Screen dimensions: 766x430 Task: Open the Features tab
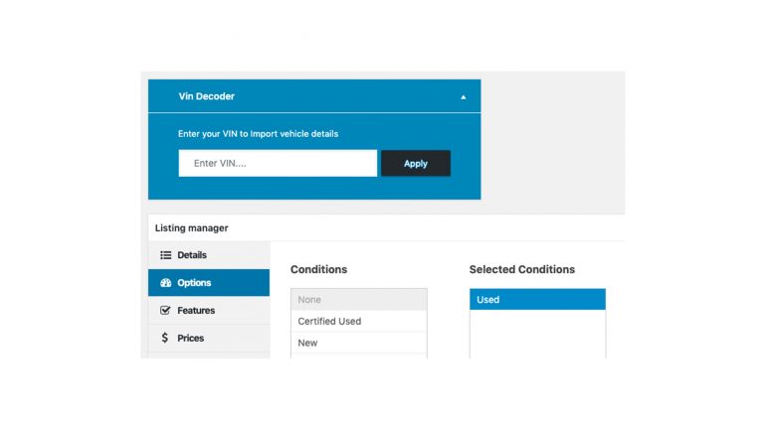(209, 310)
